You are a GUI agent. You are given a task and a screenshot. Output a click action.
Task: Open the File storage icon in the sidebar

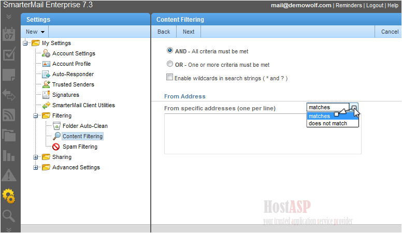(9, 135)
